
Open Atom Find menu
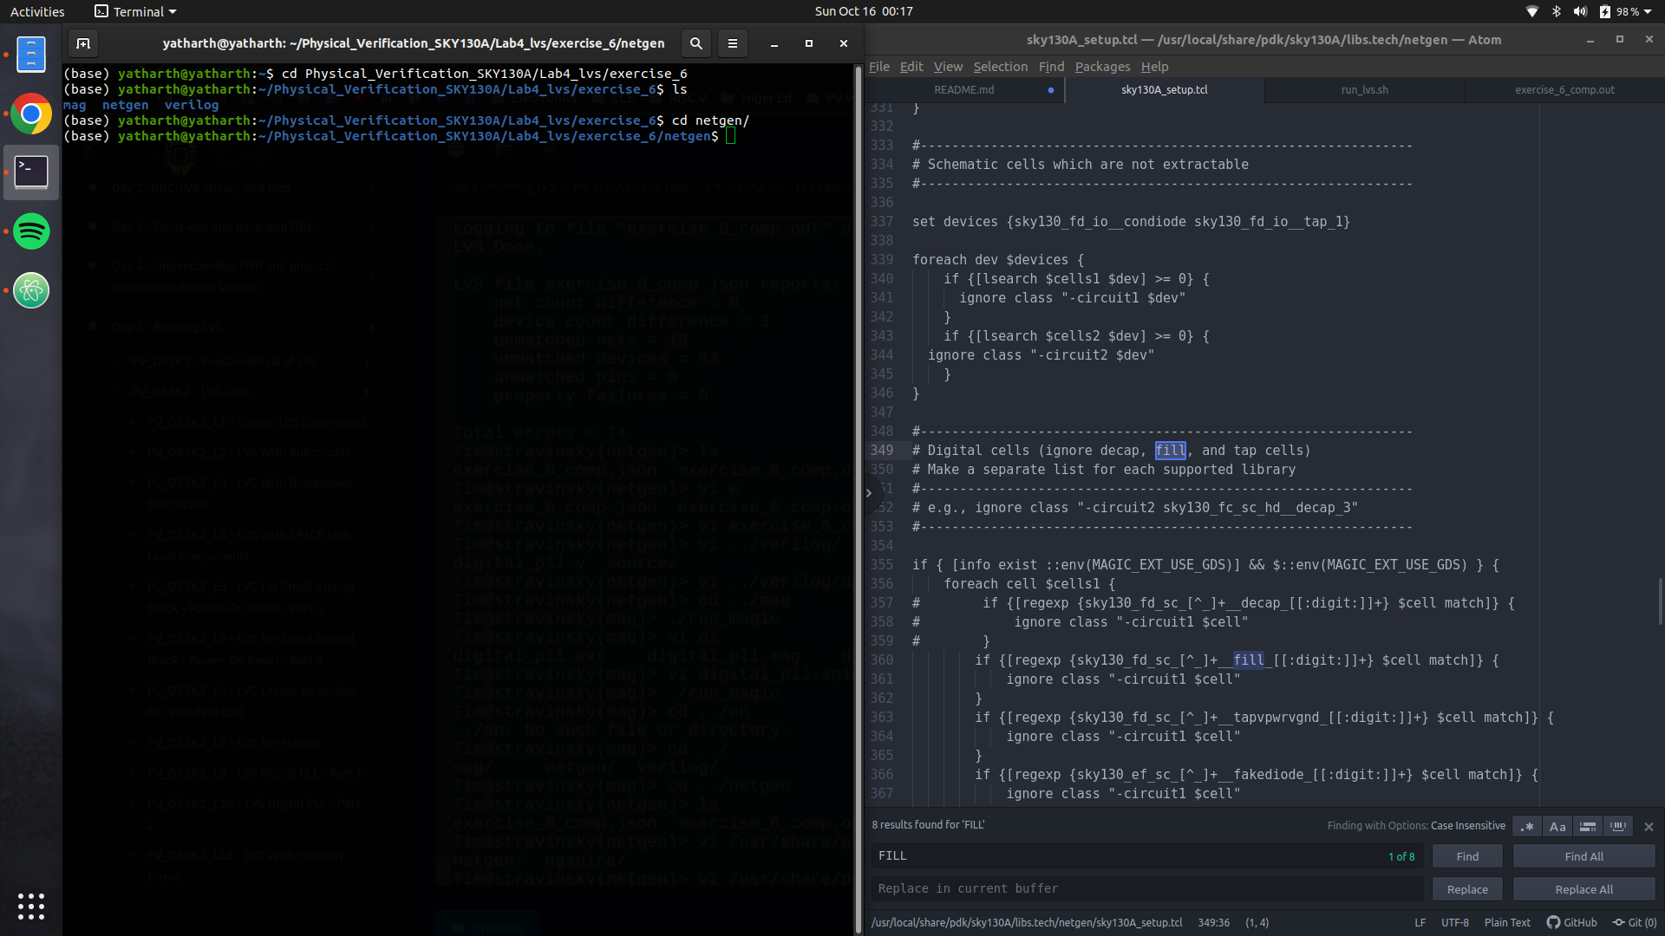point(1051,67)
